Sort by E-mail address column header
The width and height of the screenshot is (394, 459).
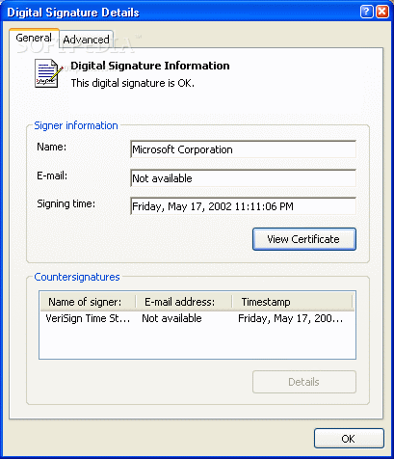[184, 302]
